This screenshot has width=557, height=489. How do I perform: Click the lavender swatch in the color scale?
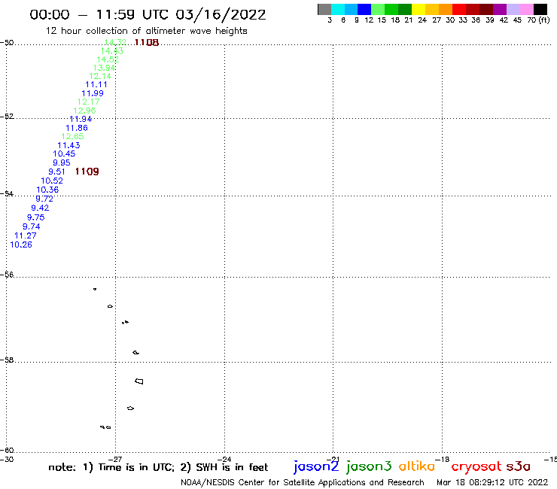pos(513,9)
